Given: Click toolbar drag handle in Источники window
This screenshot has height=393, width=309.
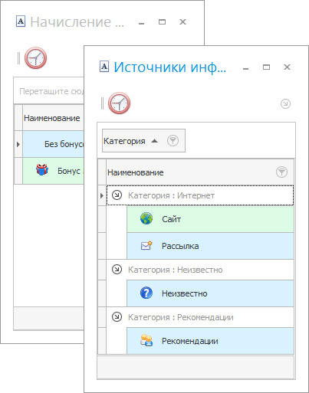Looking at the screenshot, I should pyautogui.click(x=102, y=103).
